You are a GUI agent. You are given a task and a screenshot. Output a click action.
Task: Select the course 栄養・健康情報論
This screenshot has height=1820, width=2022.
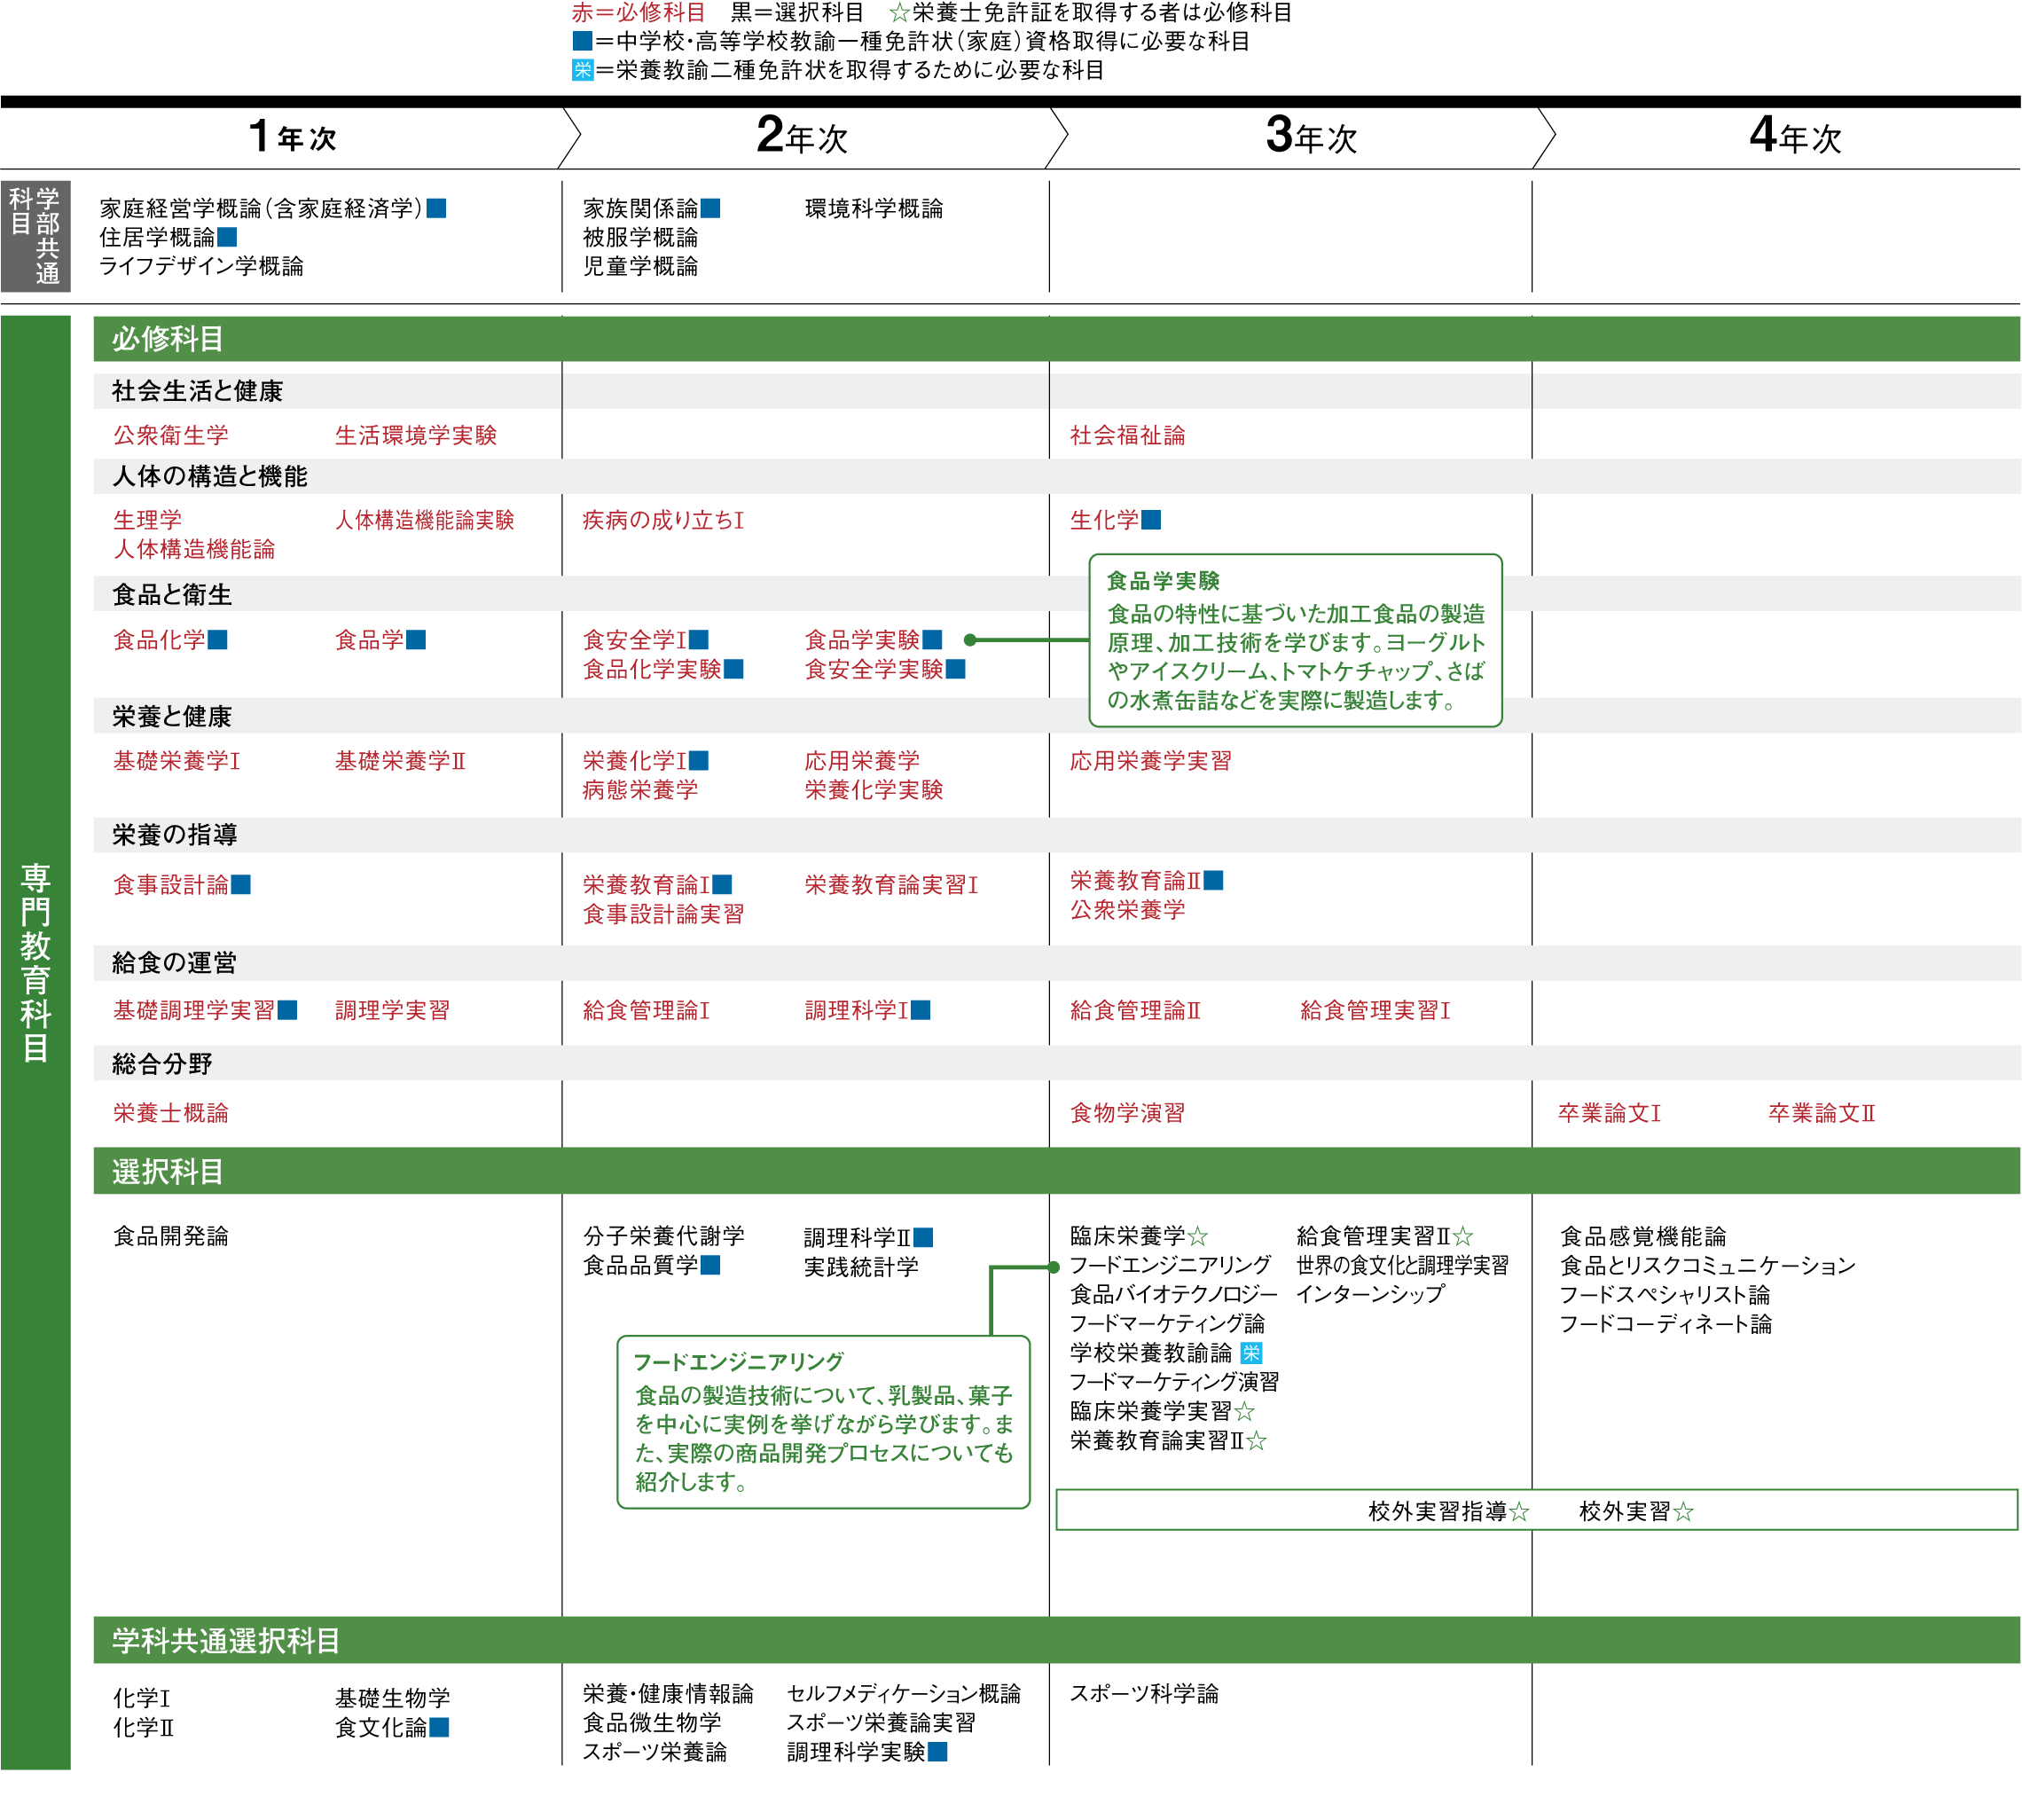click(x=669, y=1694)
